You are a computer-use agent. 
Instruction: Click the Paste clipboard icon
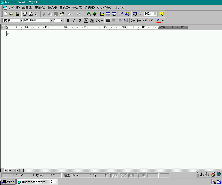tap(56, 14)
